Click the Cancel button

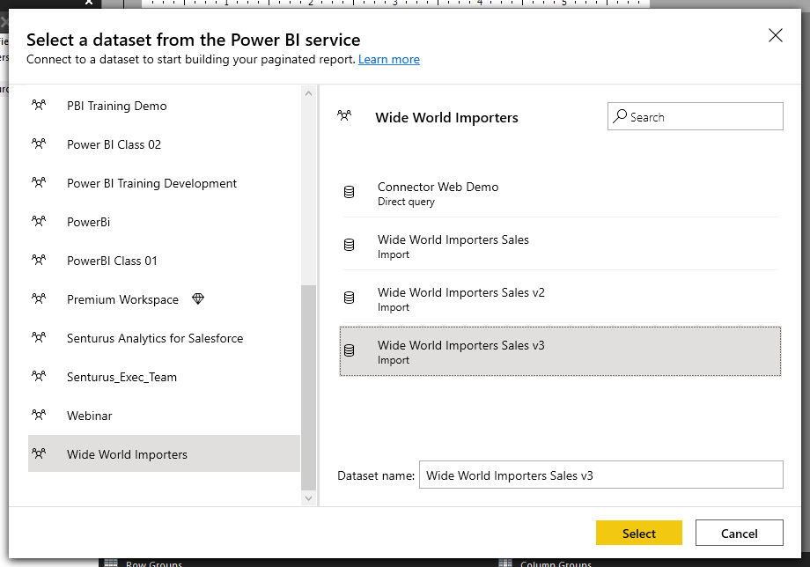point(739,533)
